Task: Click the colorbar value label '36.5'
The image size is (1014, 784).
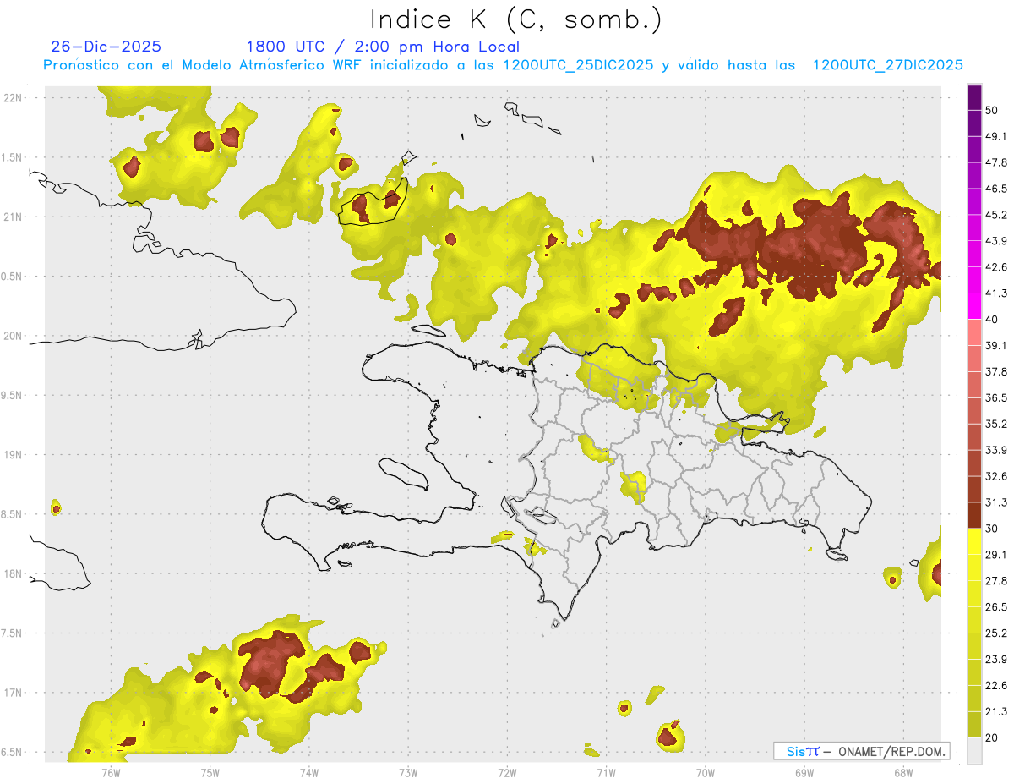Action: pos(995,398)
